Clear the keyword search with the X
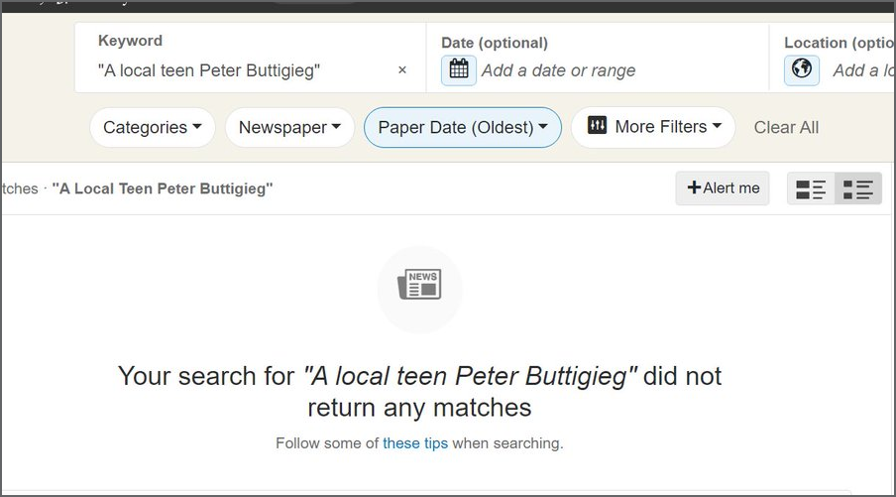Image resolution: width=896 pixels, height=497 pixels. point(402,70)
